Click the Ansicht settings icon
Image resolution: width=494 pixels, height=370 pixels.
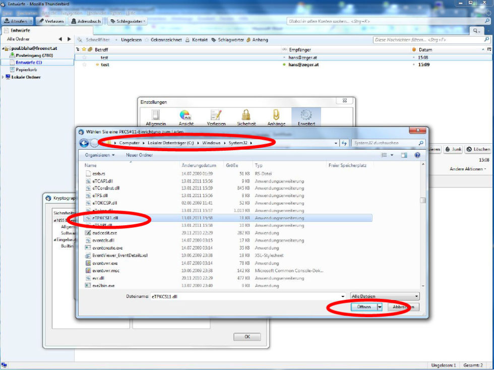point(186,118)
